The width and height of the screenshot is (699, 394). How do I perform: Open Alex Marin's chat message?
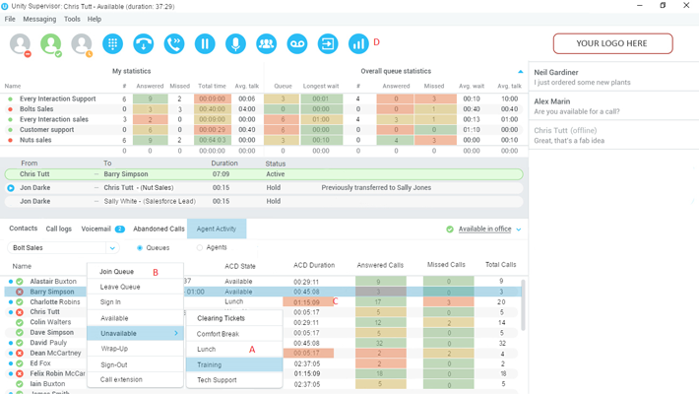(x=613, y=106)
